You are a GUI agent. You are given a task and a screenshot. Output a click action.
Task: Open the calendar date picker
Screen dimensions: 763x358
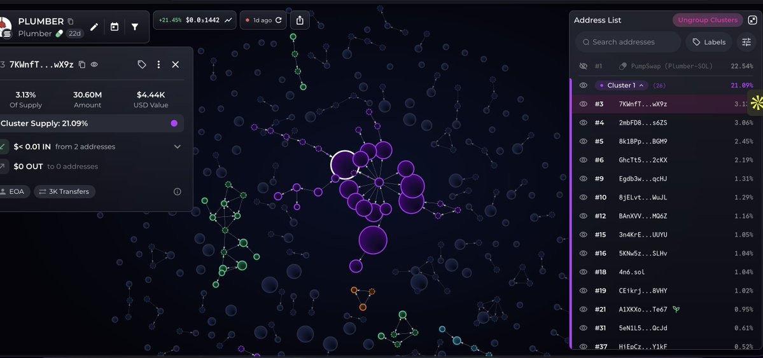pyautogui.click(x=115, y=27)
